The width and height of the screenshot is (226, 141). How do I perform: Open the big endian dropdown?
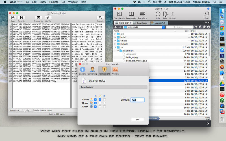[29, 110]
